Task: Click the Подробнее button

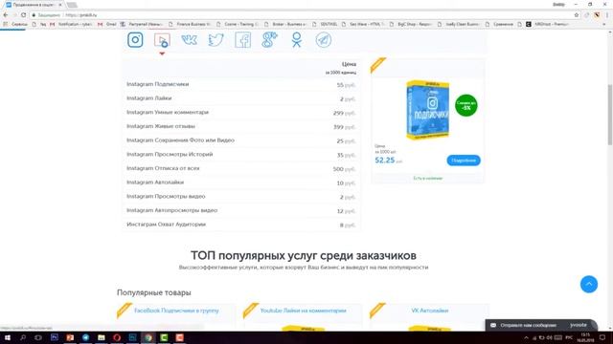Action: 464,161
